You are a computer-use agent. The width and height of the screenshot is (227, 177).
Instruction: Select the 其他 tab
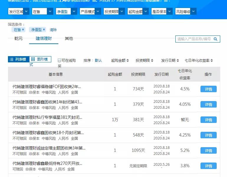69,39
